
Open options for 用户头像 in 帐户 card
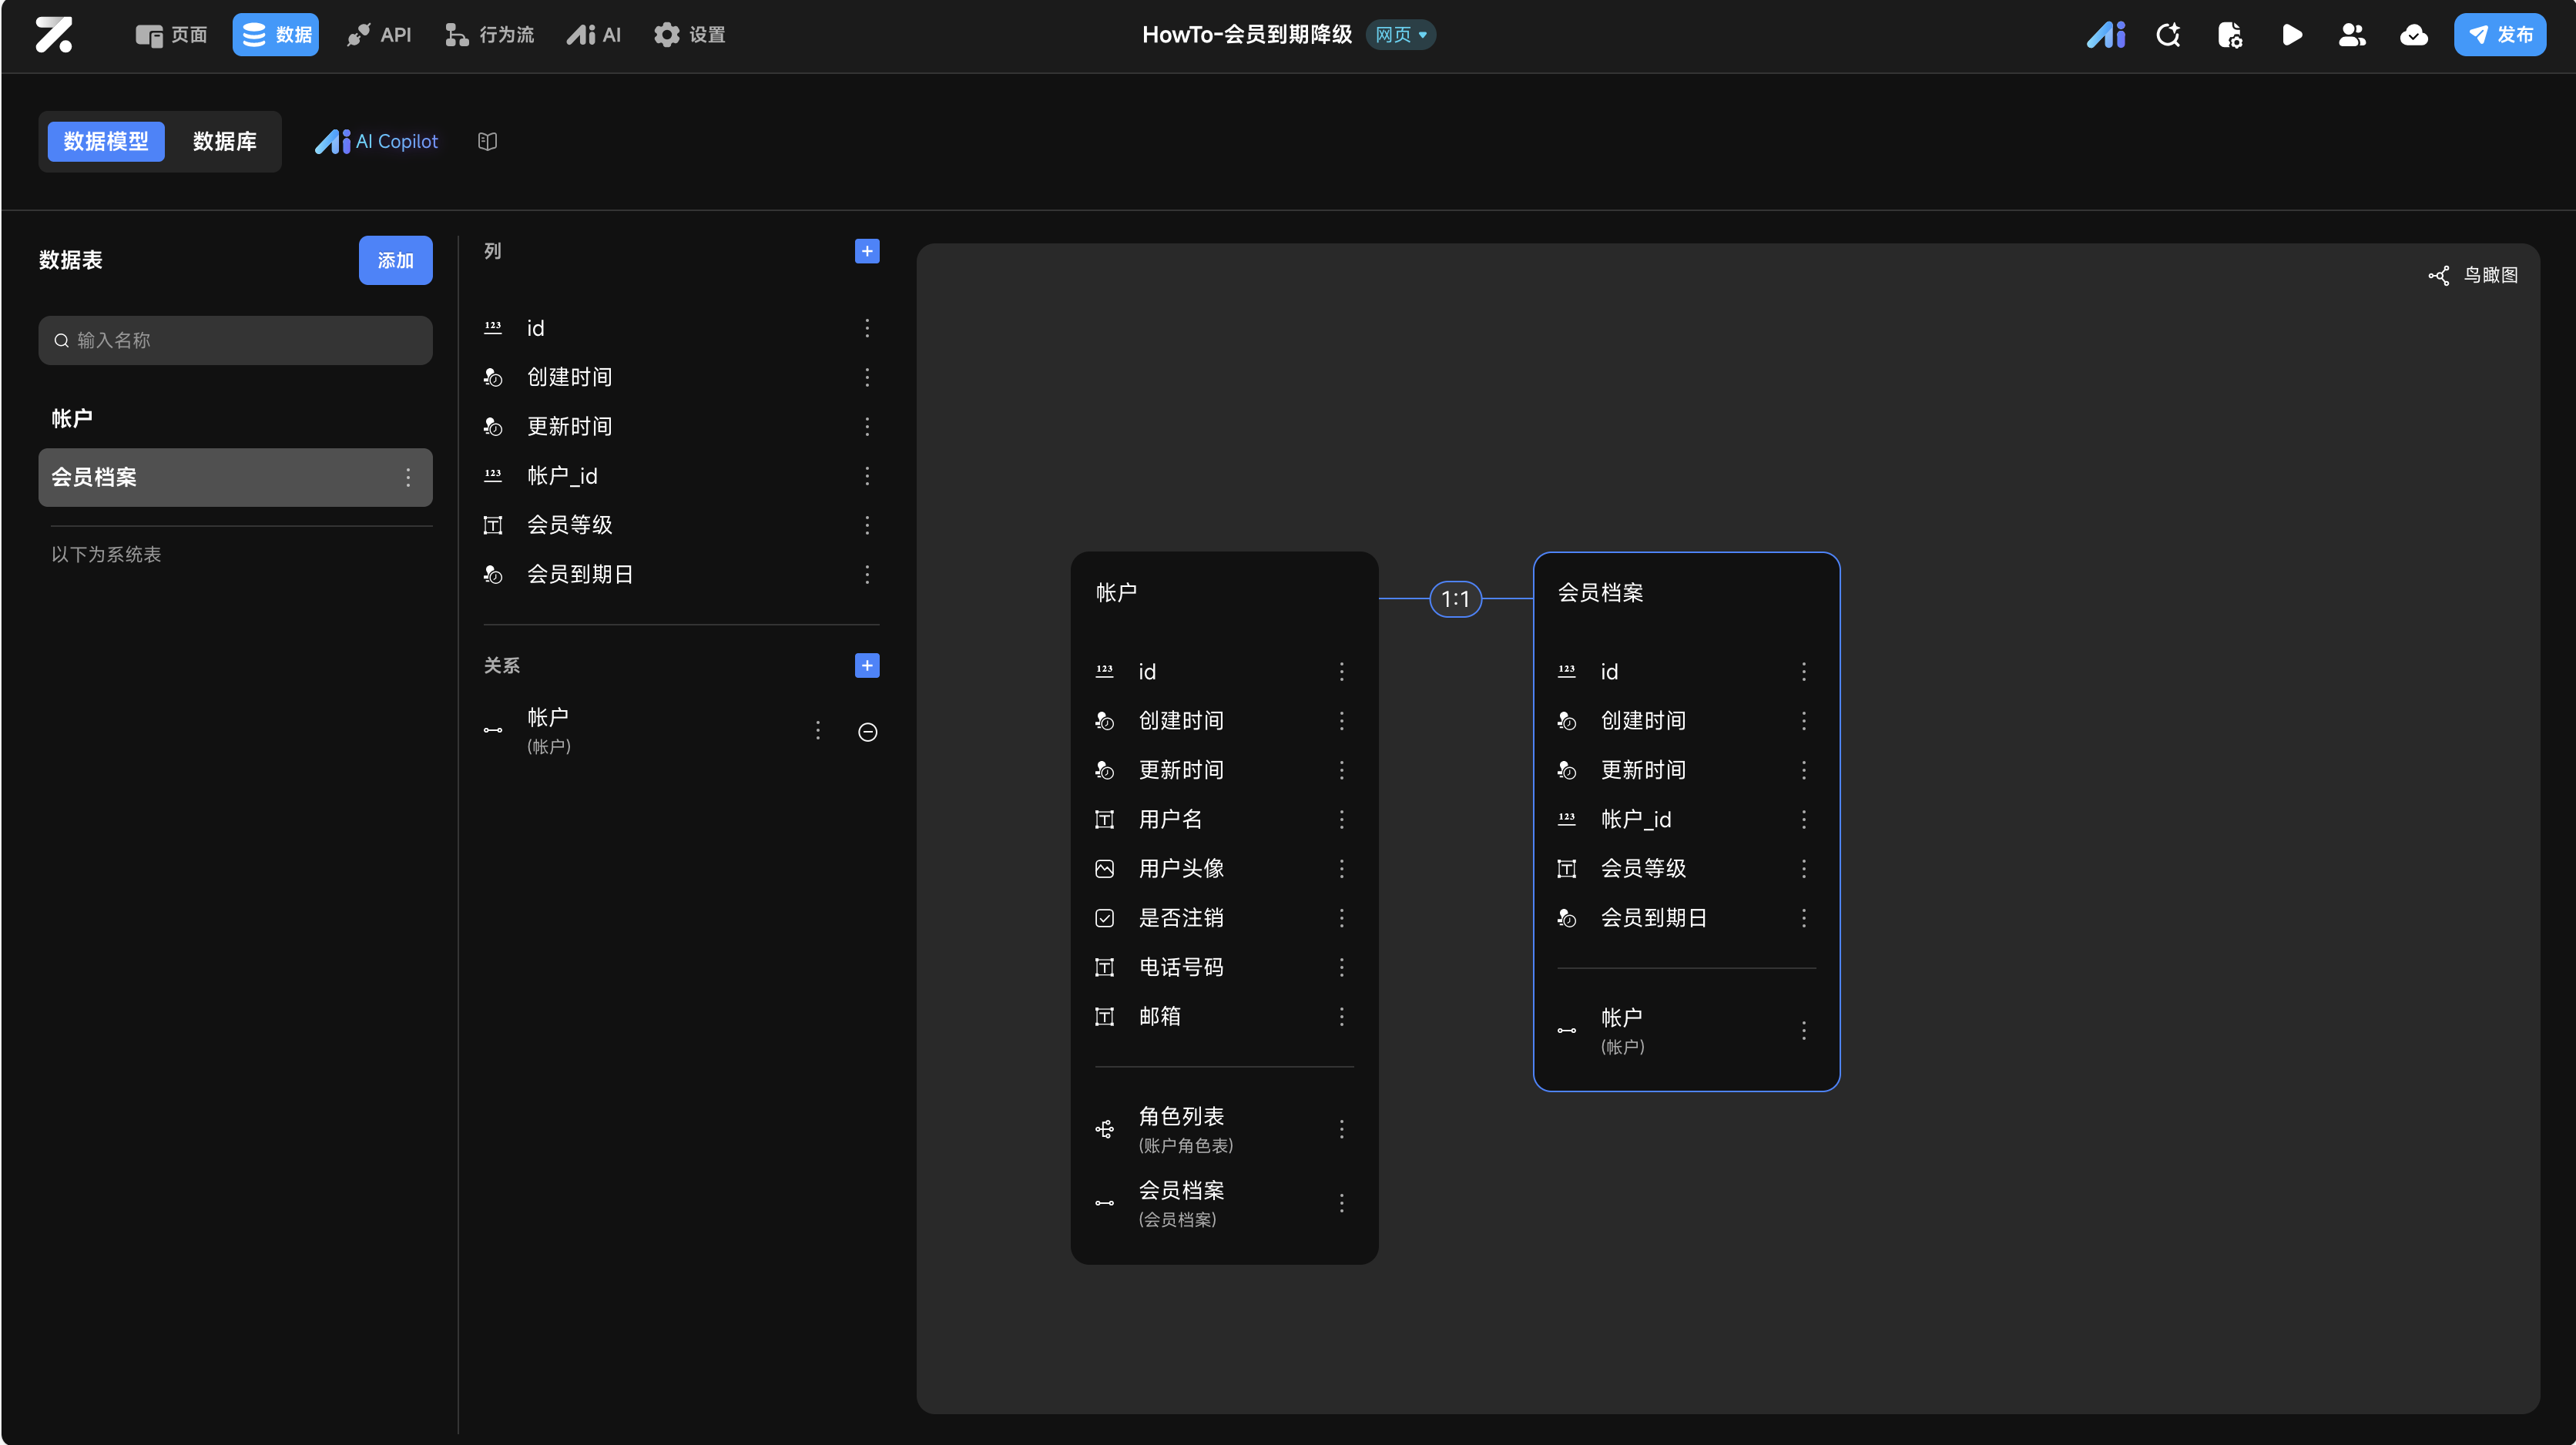coord(1341,868)
